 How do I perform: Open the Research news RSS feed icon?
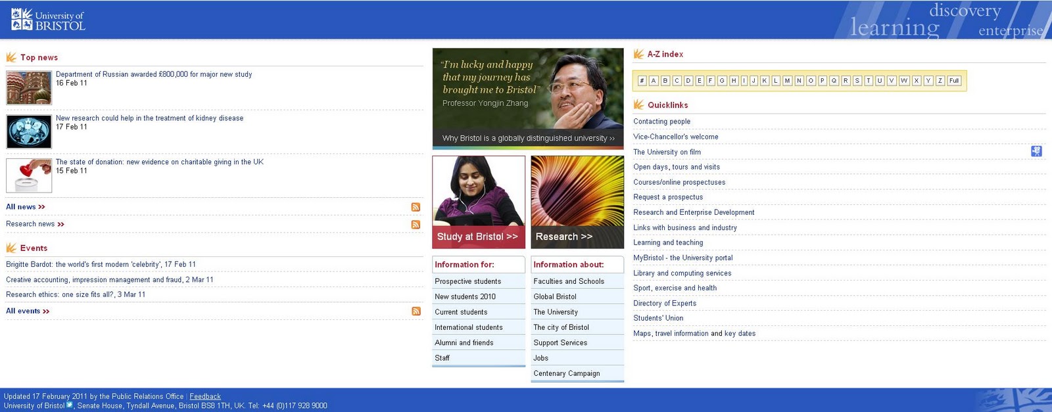[416, 225]
